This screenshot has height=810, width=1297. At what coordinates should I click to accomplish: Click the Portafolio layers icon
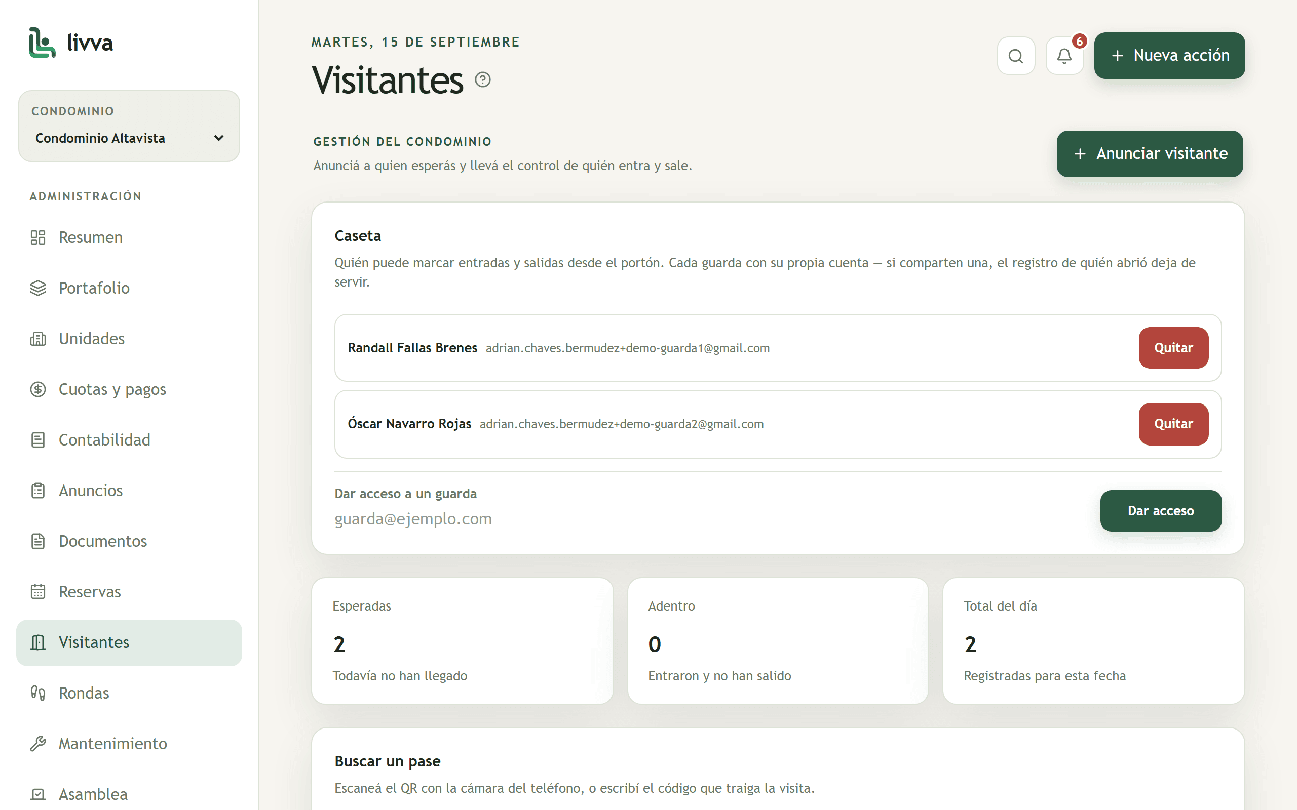coord(38,288)
